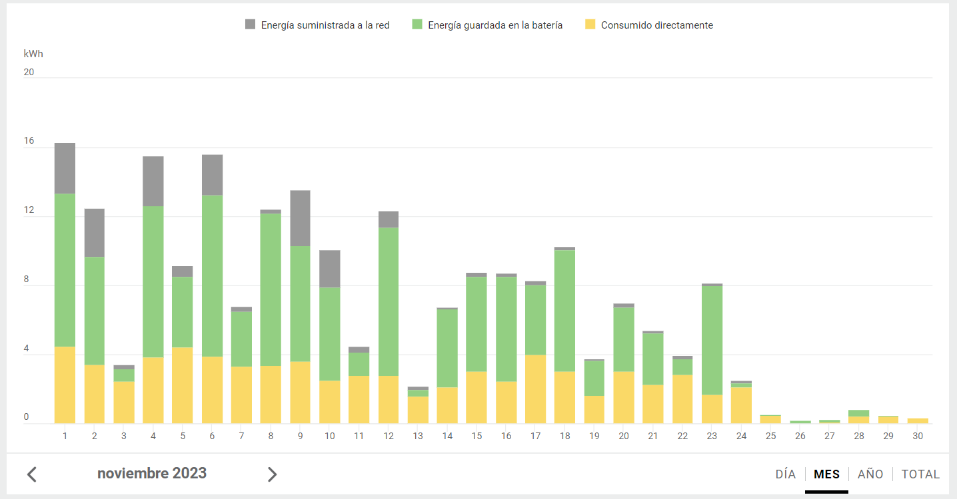Click the gray grid segment of day 4
Image resolution: width=957 pixels, height=499 pixels.
(153, 181)
